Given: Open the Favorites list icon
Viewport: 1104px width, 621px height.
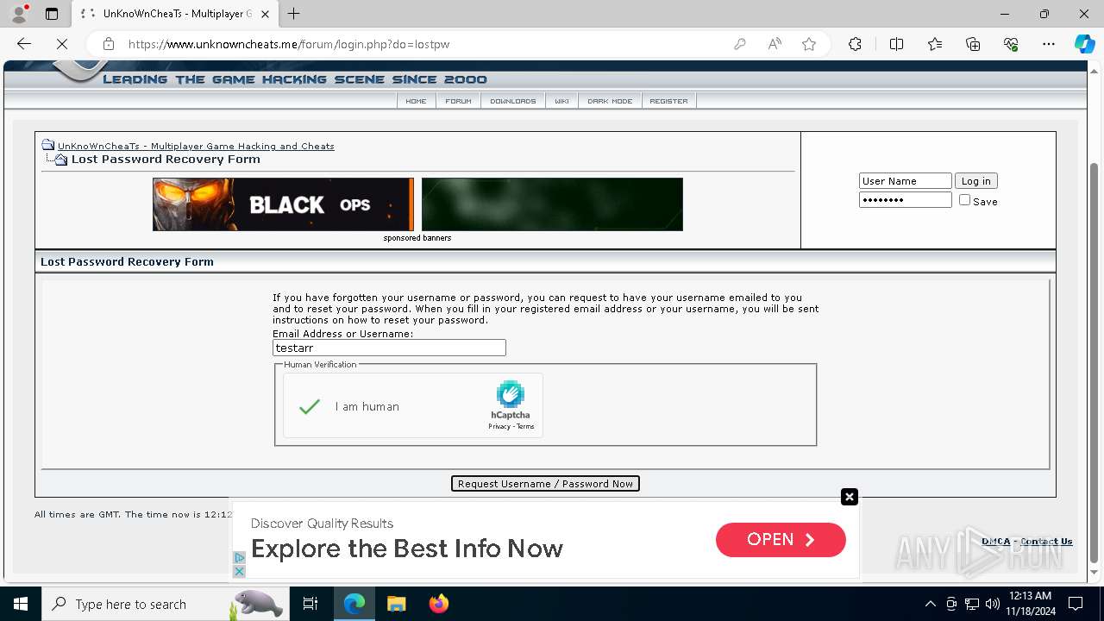Looking at the screenshot, I should 935,44.
